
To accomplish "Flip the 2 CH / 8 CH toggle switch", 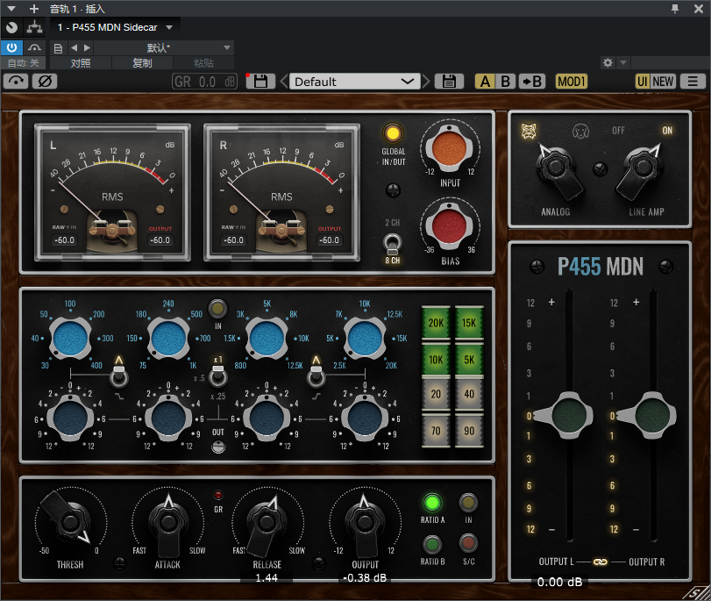I will pos(392,244).
